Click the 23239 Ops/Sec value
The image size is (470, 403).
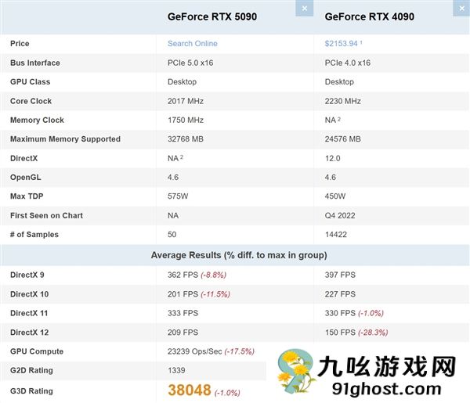point(195,351)
